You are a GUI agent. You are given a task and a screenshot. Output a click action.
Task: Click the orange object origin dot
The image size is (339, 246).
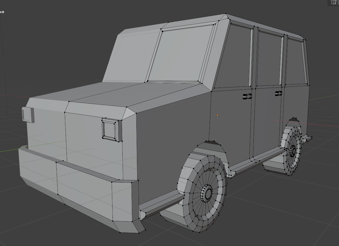217,115
